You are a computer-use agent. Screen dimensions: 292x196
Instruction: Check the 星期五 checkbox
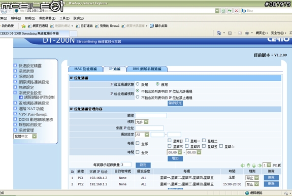204,146
